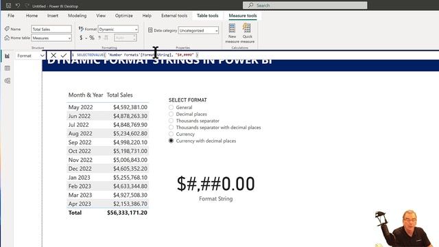
Task: Click the Redo arrow icon
Action: [27, 5]
